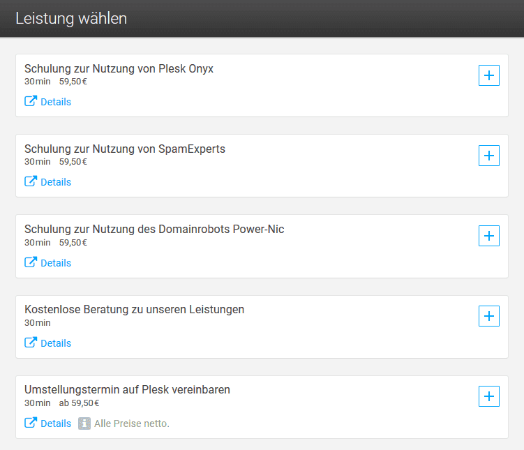Click external-link icon for Kostenlose Beratung

point(31,343)
